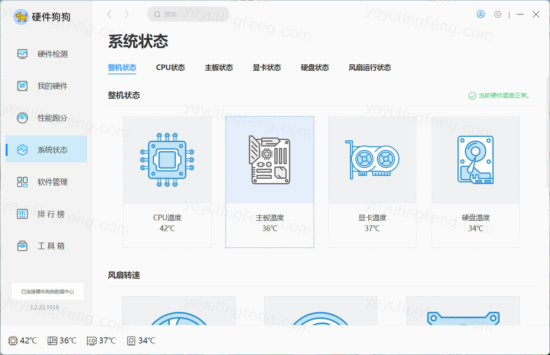Switch to the 硬盘状态 tab
The height and width of the screenshot is (355, 550).
[x=315, y=68]
